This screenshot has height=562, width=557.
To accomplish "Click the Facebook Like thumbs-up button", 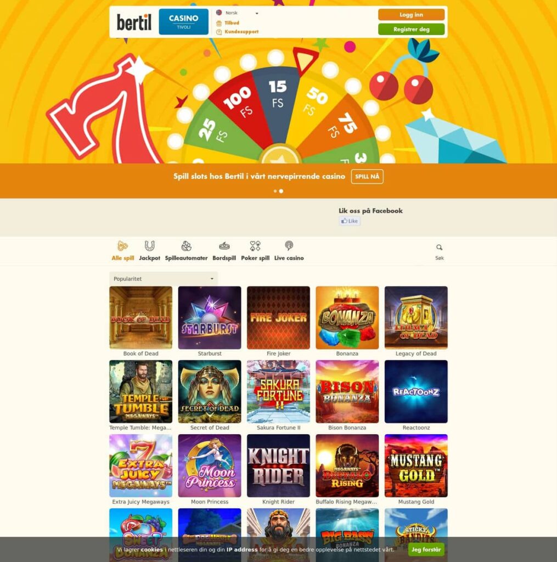I will tap(350, 221).
